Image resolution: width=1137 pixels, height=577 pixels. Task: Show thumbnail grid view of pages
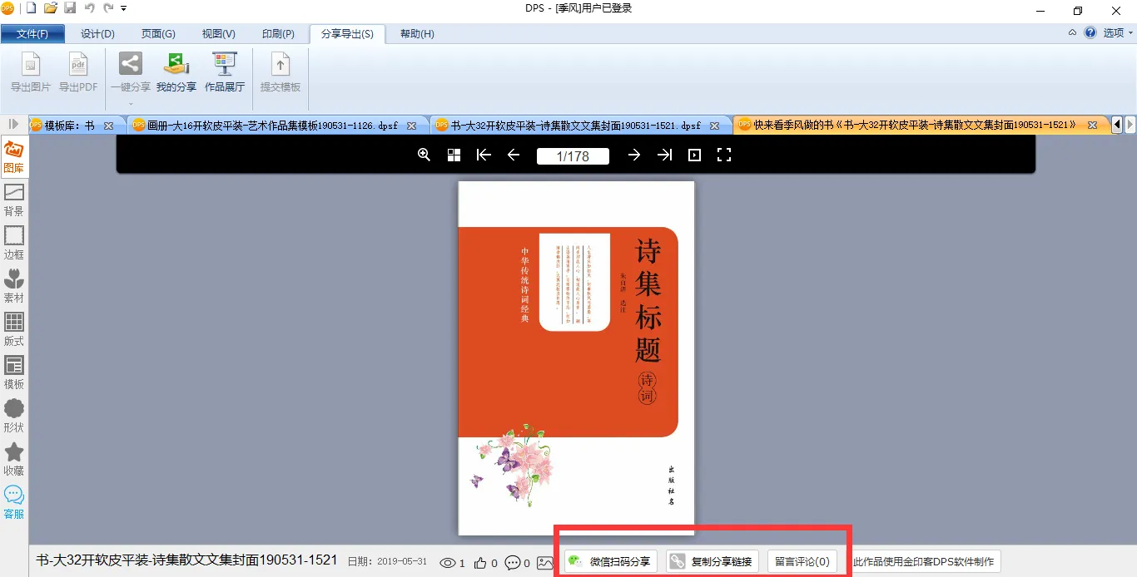[x=454, y=155]
